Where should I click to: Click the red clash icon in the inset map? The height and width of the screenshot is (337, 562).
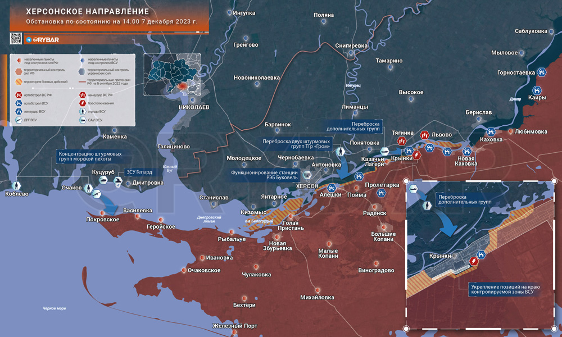coord(473,261)
